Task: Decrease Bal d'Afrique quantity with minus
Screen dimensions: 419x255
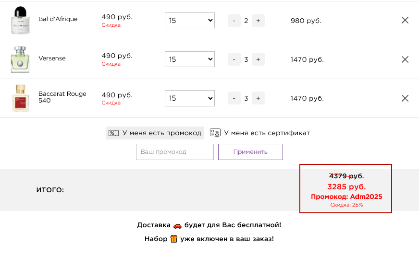Action: point(234,21)
